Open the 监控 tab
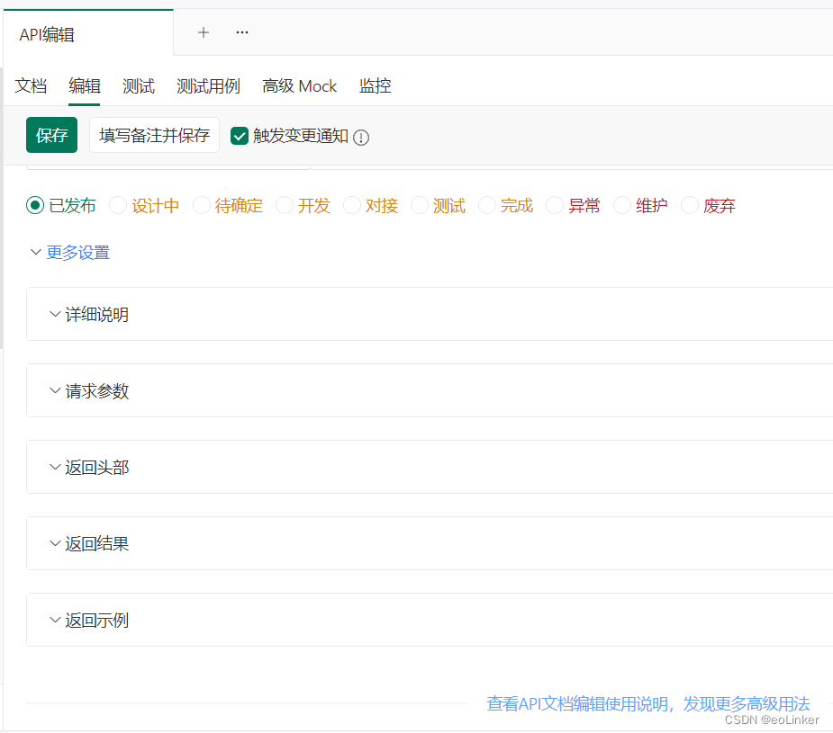This screenshot has width=833, height=733. pos(375,86)
